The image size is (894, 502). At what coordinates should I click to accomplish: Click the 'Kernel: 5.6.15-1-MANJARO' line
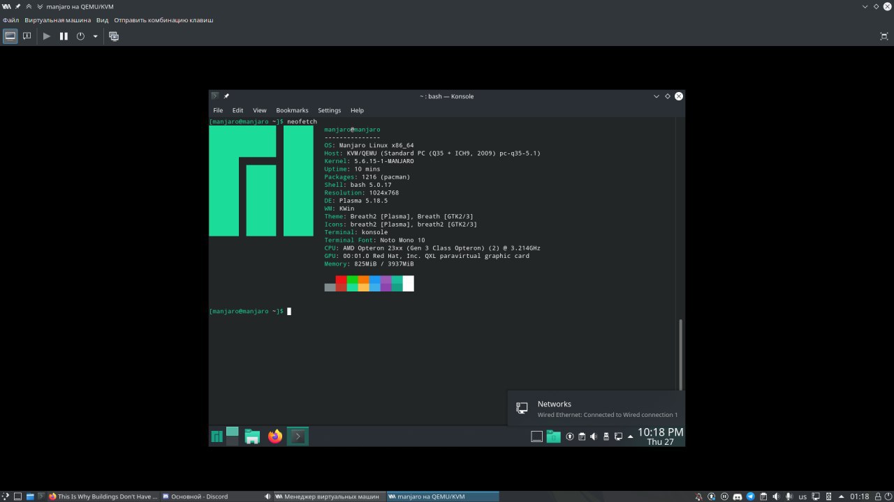[x=369, y=161]
